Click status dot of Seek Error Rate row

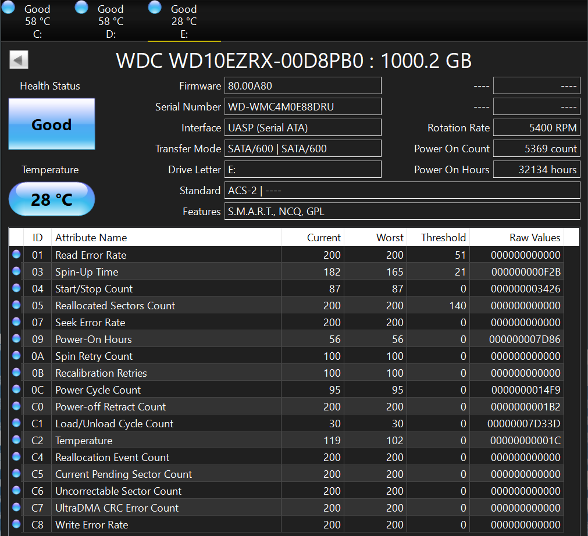point(16,321)
